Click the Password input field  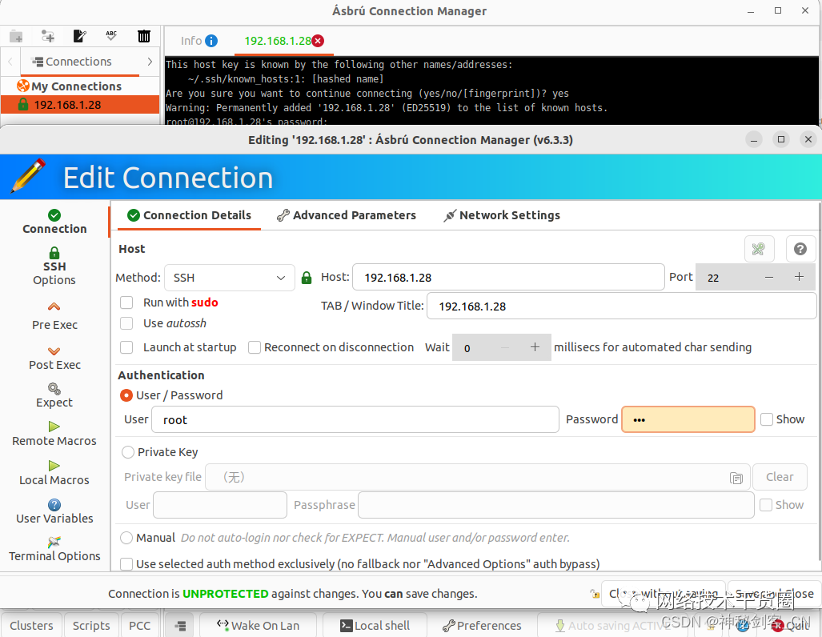(688, 419)
